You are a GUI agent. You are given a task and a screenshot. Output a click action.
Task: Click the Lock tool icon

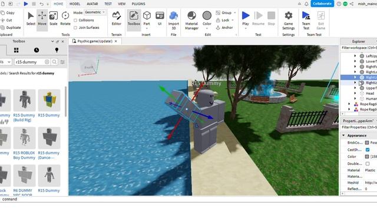(x=218, y=20)
